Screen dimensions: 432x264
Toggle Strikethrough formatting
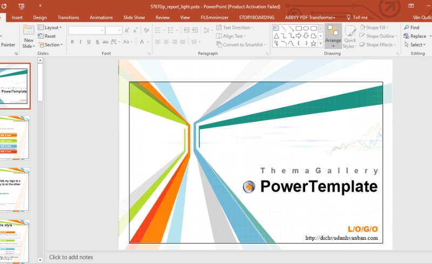[x=105, y=42]
